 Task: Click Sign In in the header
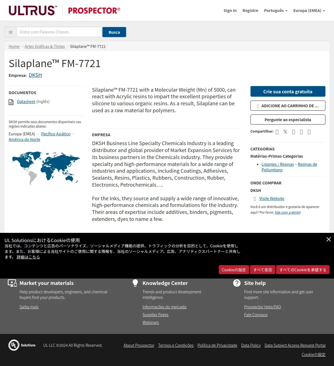click(x=230, y=11)
